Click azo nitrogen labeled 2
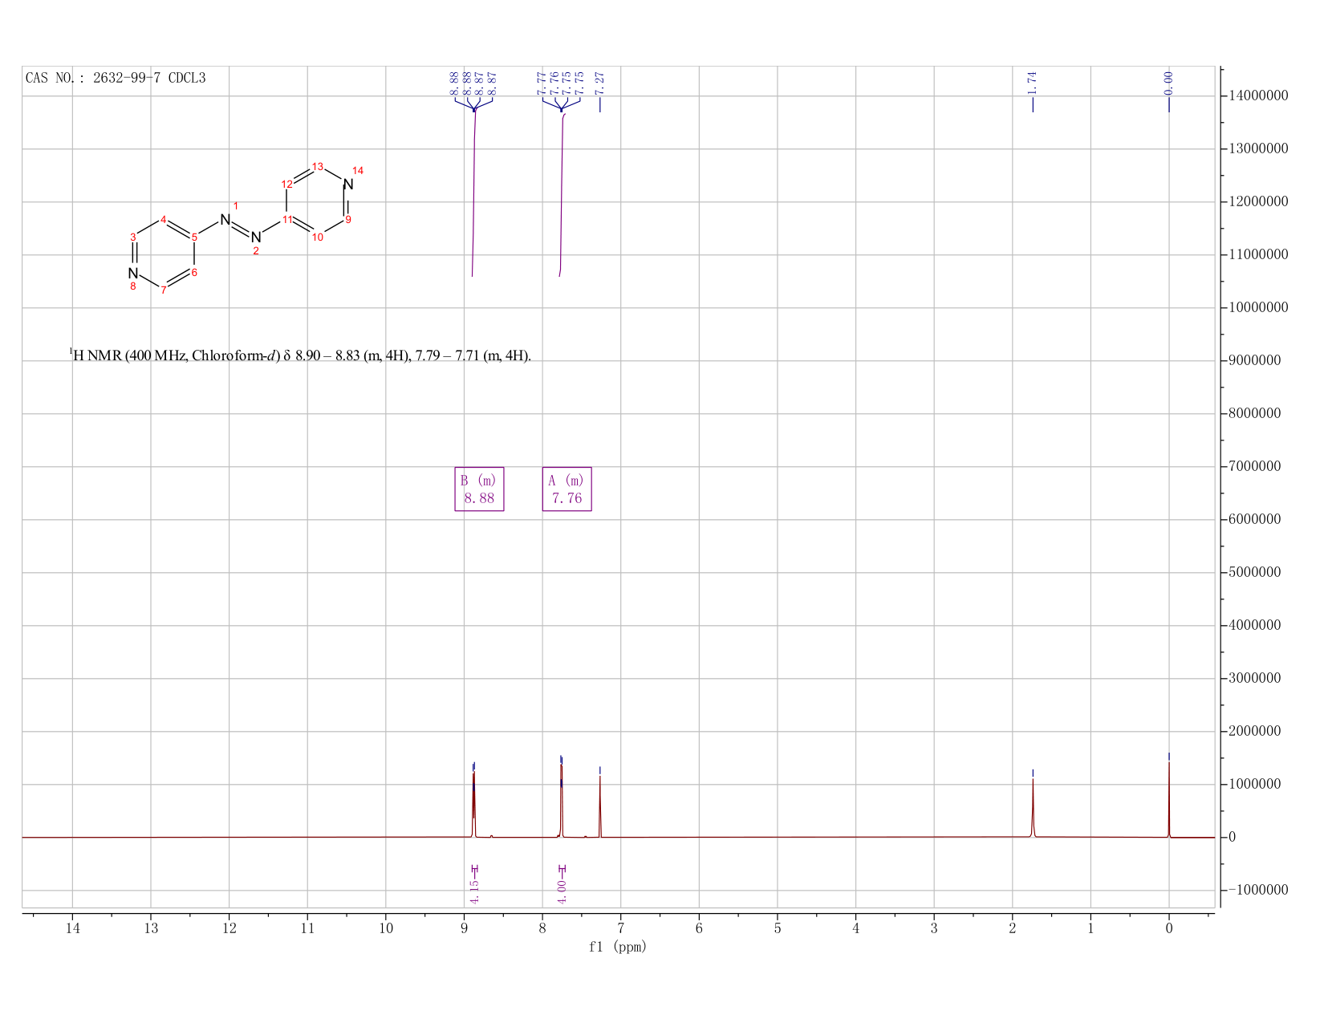 pyautogui.click(x=256, y=237)
